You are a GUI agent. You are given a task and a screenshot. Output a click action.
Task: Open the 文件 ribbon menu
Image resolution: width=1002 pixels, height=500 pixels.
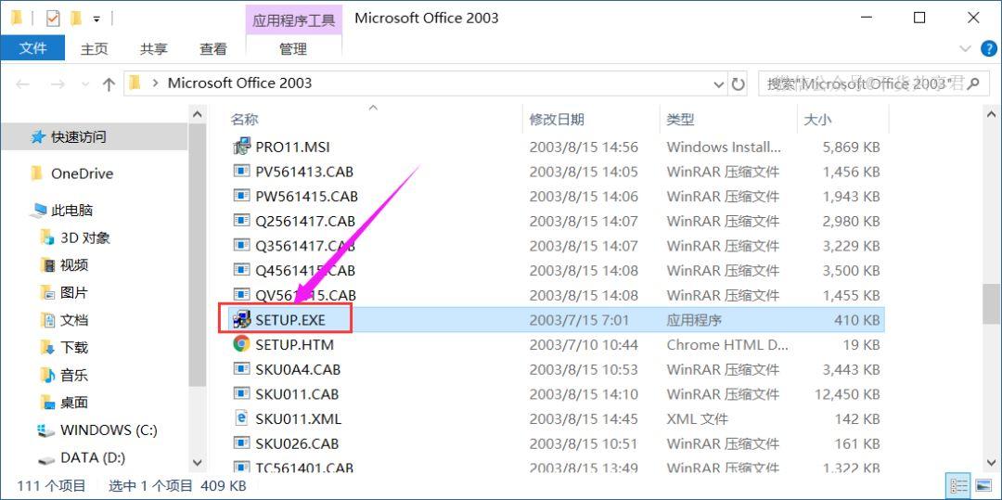(x=32, y=48)
